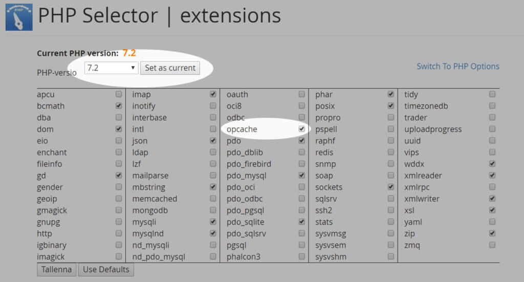524x282 pixels.
Task: Open the PHP version dropdown
Action: tap(111, 68)
